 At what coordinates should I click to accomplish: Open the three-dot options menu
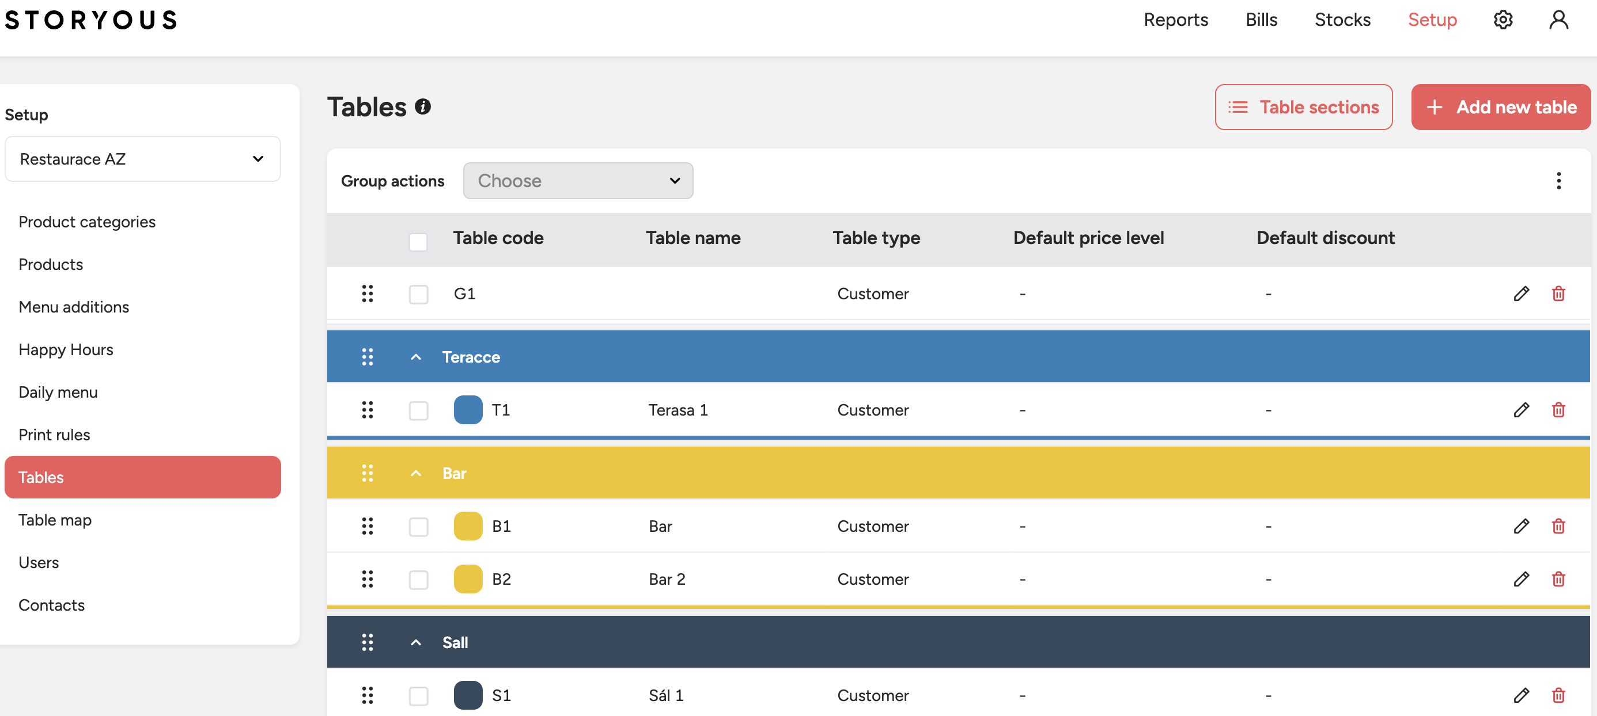(1558, 181)
